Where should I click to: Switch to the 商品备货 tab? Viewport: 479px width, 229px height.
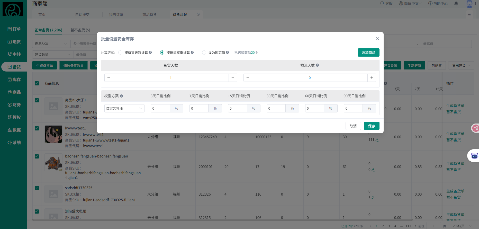(x=150, y=15)
